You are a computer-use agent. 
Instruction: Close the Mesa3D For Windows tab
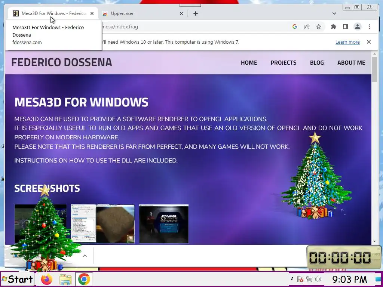pyautogui.click(x=92, y=13)
